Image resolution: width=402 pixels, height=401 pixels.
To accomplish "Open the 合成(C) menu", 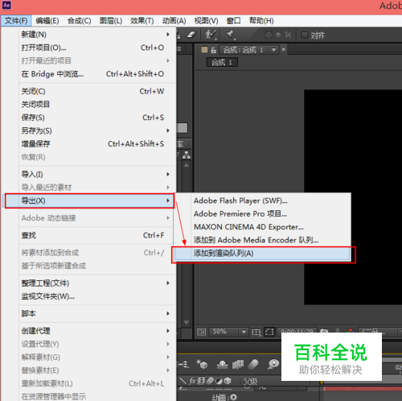I will [80, 21].
